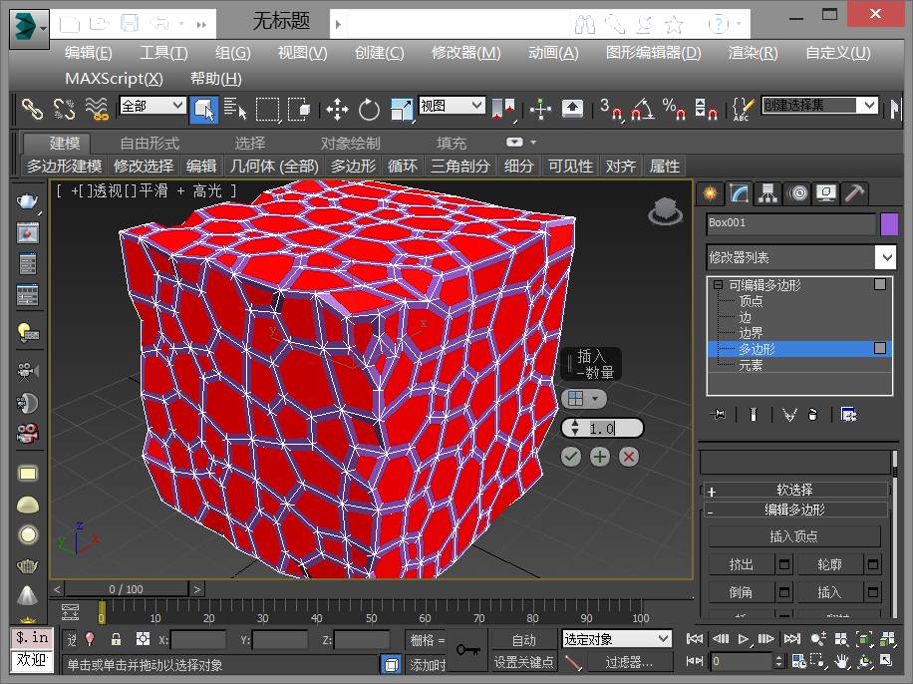Toggle Window/Crossing selection icon
This screenshot has width=913, height=684.
pyautogui.click(x=299, y=109)
